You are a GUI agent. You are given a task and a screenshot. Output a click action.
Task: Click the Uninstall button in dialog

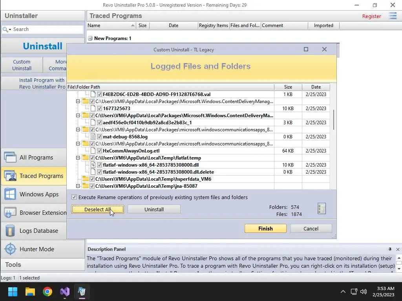[x=154, y=209]
